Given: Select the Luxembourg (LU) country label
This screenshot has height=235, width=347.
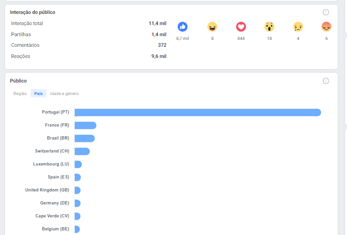Looking at the screenshot, I should [51, 164].
